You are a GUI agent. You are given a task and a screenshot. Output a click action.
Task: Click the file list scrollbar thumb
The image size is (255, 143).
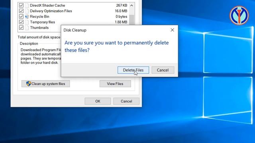[131, 20]
